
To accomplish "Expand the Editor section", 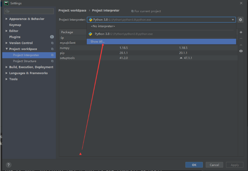I will (7, 31).
